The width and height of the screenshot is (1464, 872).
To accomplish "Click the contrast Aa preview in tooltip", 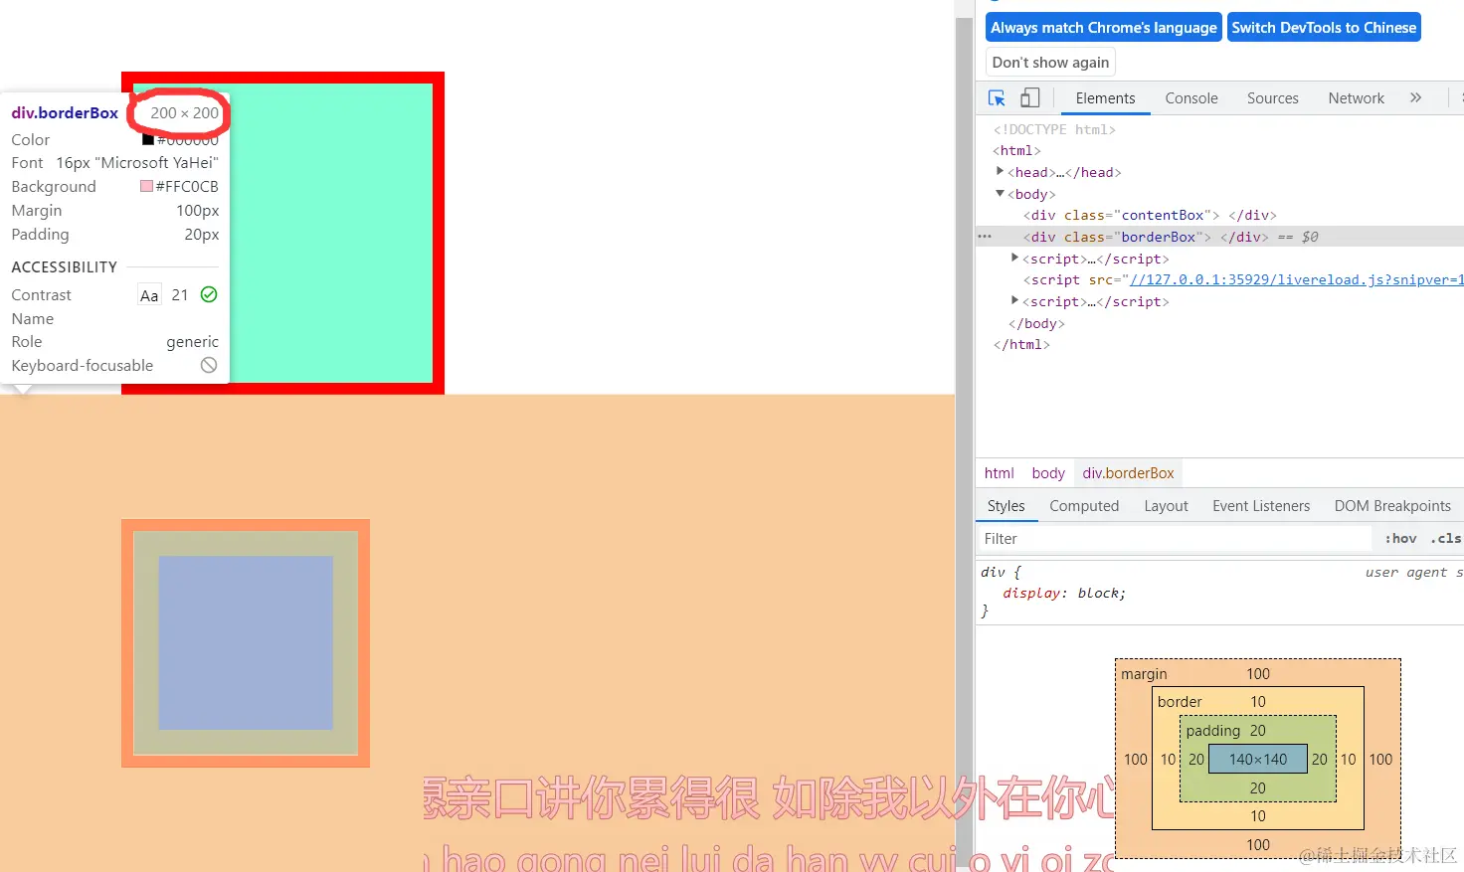I will click(149, 295).
